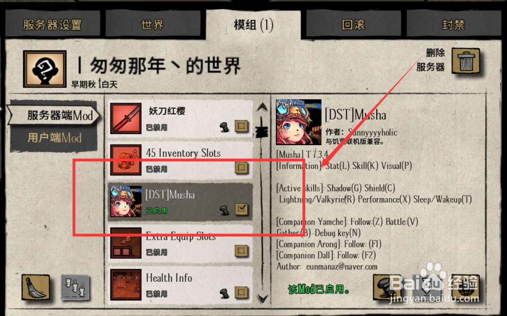Viewport: 507px width, 316px height.
Task: Click the mod list scroll-down arrow
Action: pyautogui.click(x=262, y=298)
